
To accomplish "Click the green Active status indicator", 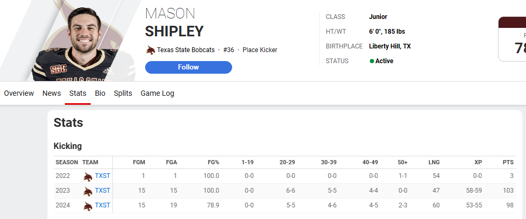I will [x=372, y=61].
